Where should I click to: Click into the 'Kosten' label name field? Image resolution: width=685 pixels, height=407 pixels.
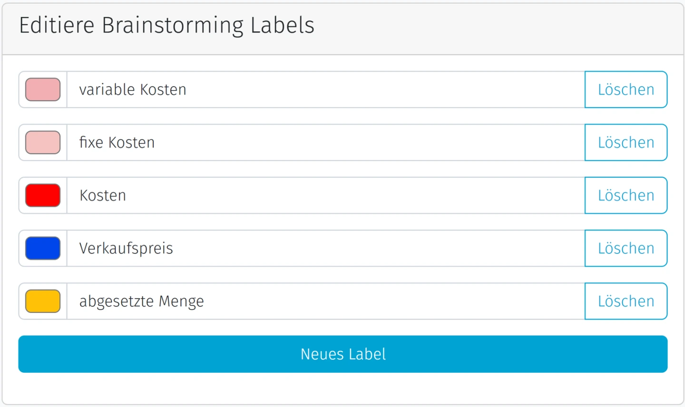coord(325,195)
